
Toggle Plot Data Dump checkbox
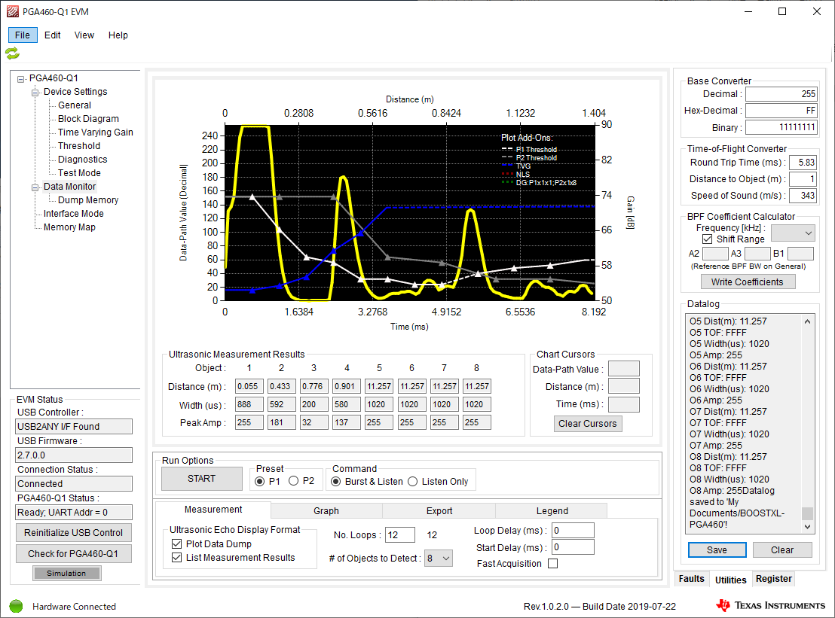click(177, 544)
